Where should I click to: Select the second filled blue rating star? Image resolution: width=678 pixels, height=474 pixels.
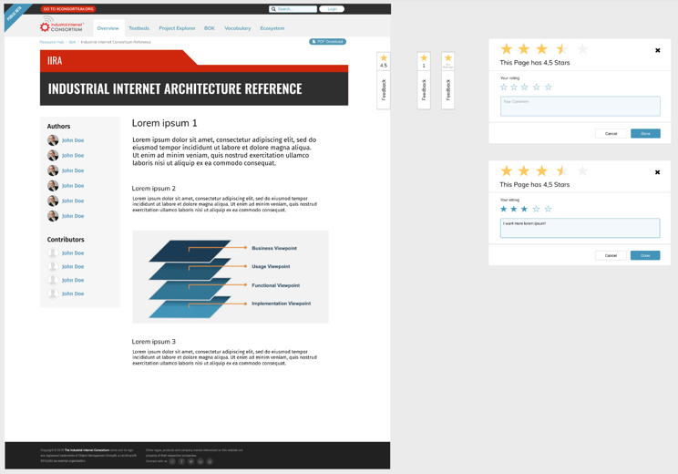514,209
